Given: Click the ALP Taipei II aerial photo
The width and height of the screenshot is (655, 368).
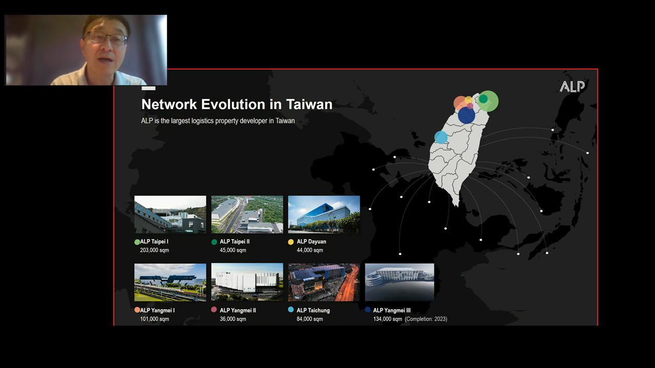Looking at the screenshot, I should (247, 214).
